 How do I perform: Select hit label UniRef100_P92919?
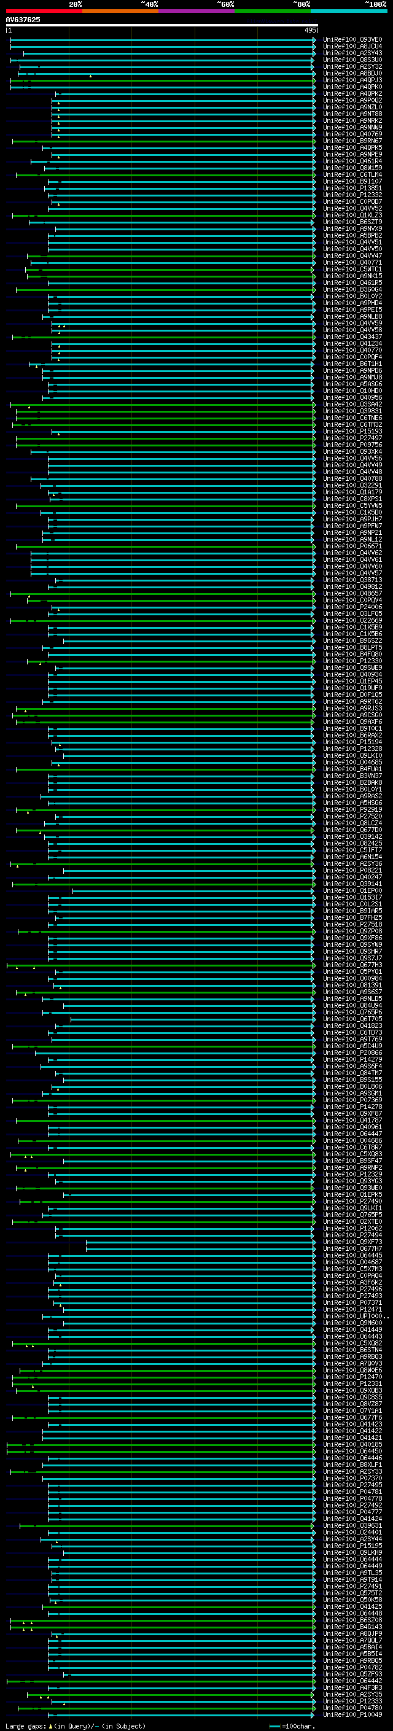coord(352,810)
